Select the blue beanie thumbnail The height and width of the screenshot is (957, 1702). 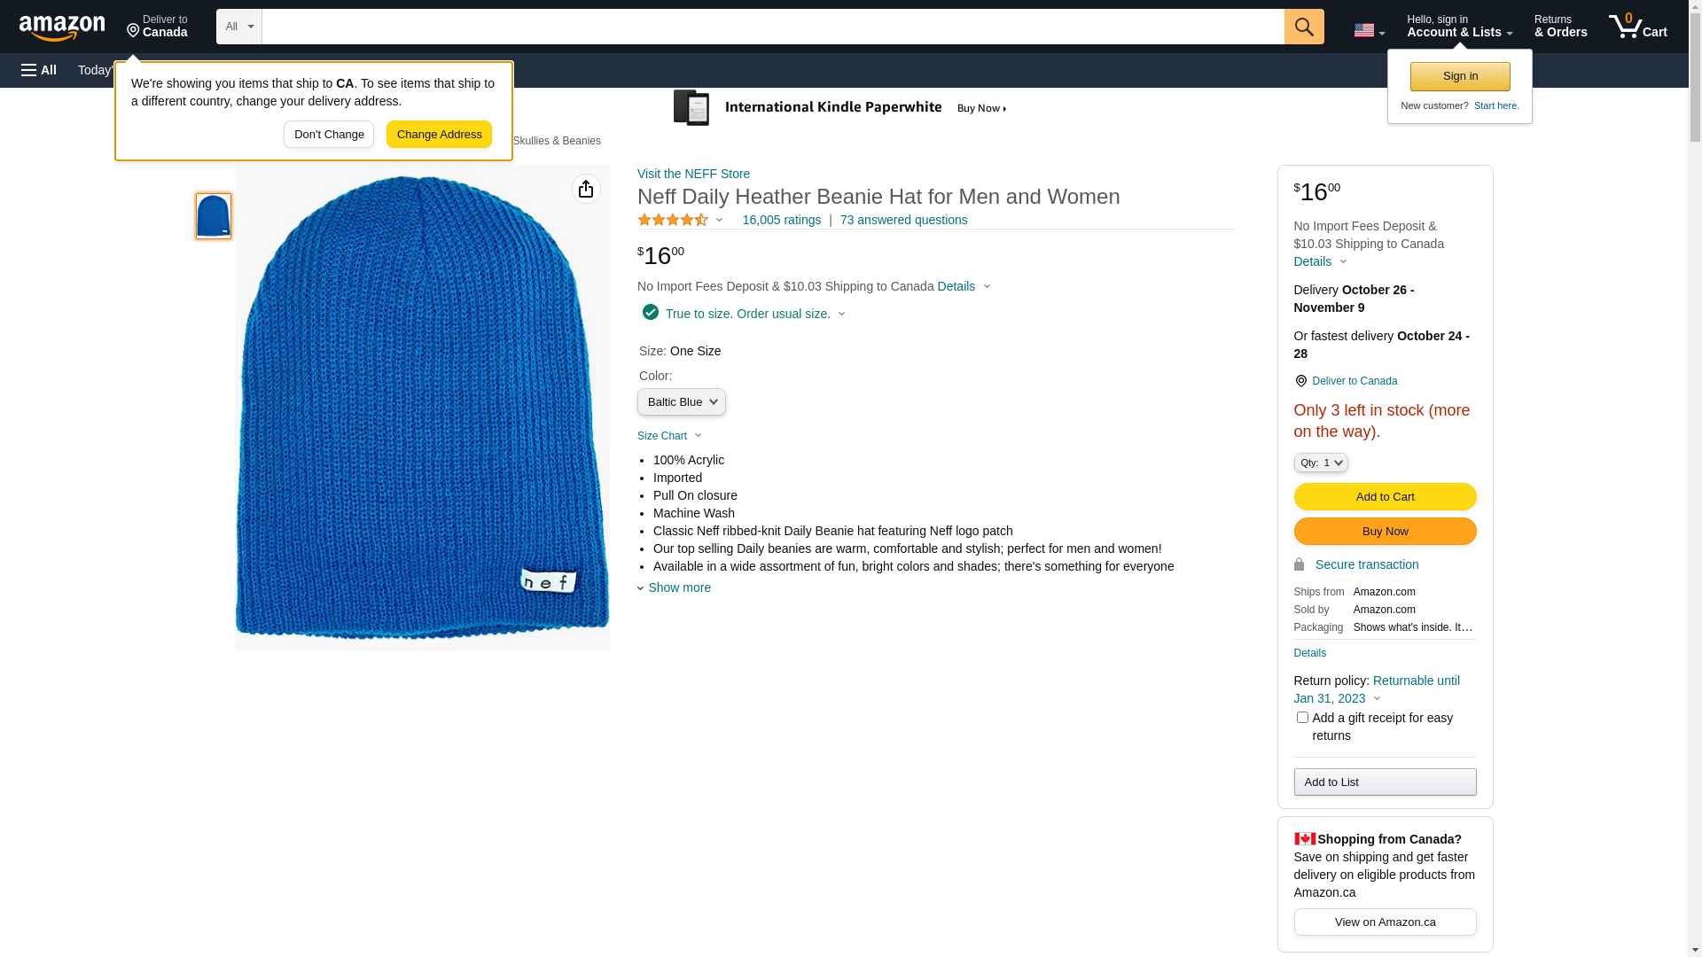(x=214, y=216)
